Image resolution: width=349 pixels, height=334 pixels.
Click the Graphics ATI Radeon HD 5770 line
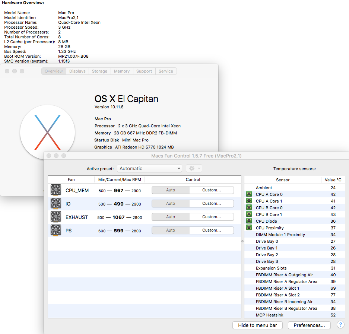(x=134, y=147)
